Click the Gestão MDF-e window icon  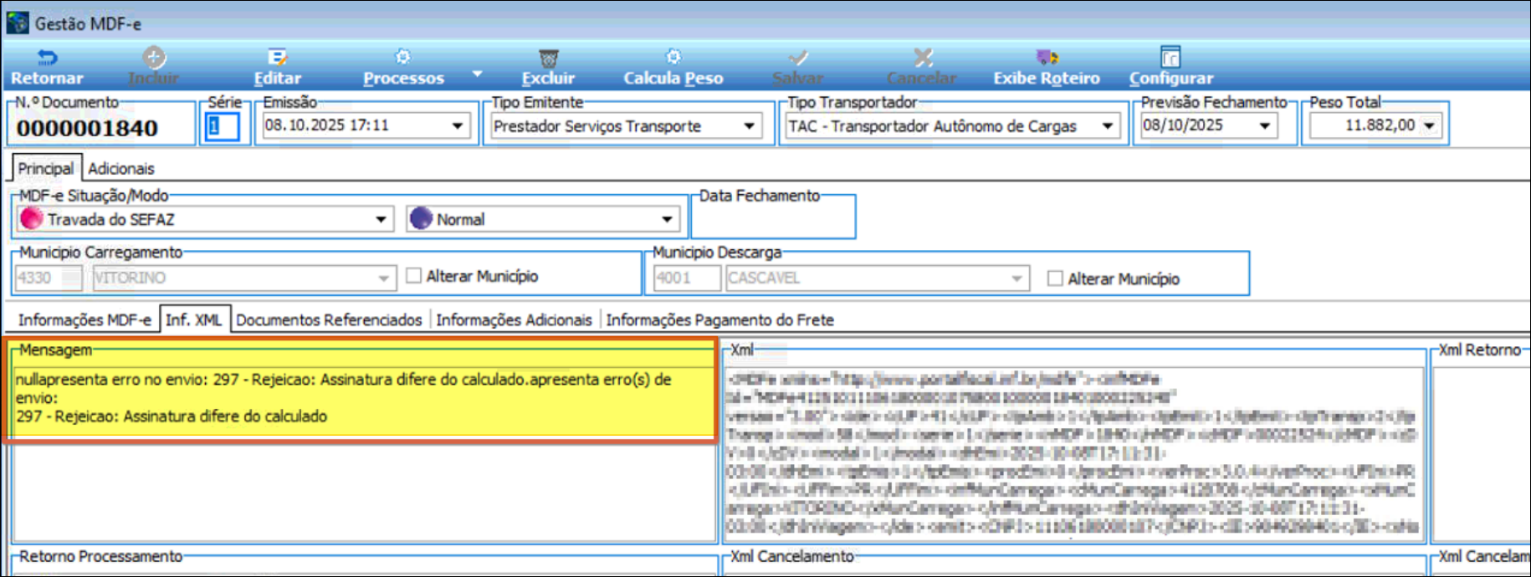tap(17, 23)
